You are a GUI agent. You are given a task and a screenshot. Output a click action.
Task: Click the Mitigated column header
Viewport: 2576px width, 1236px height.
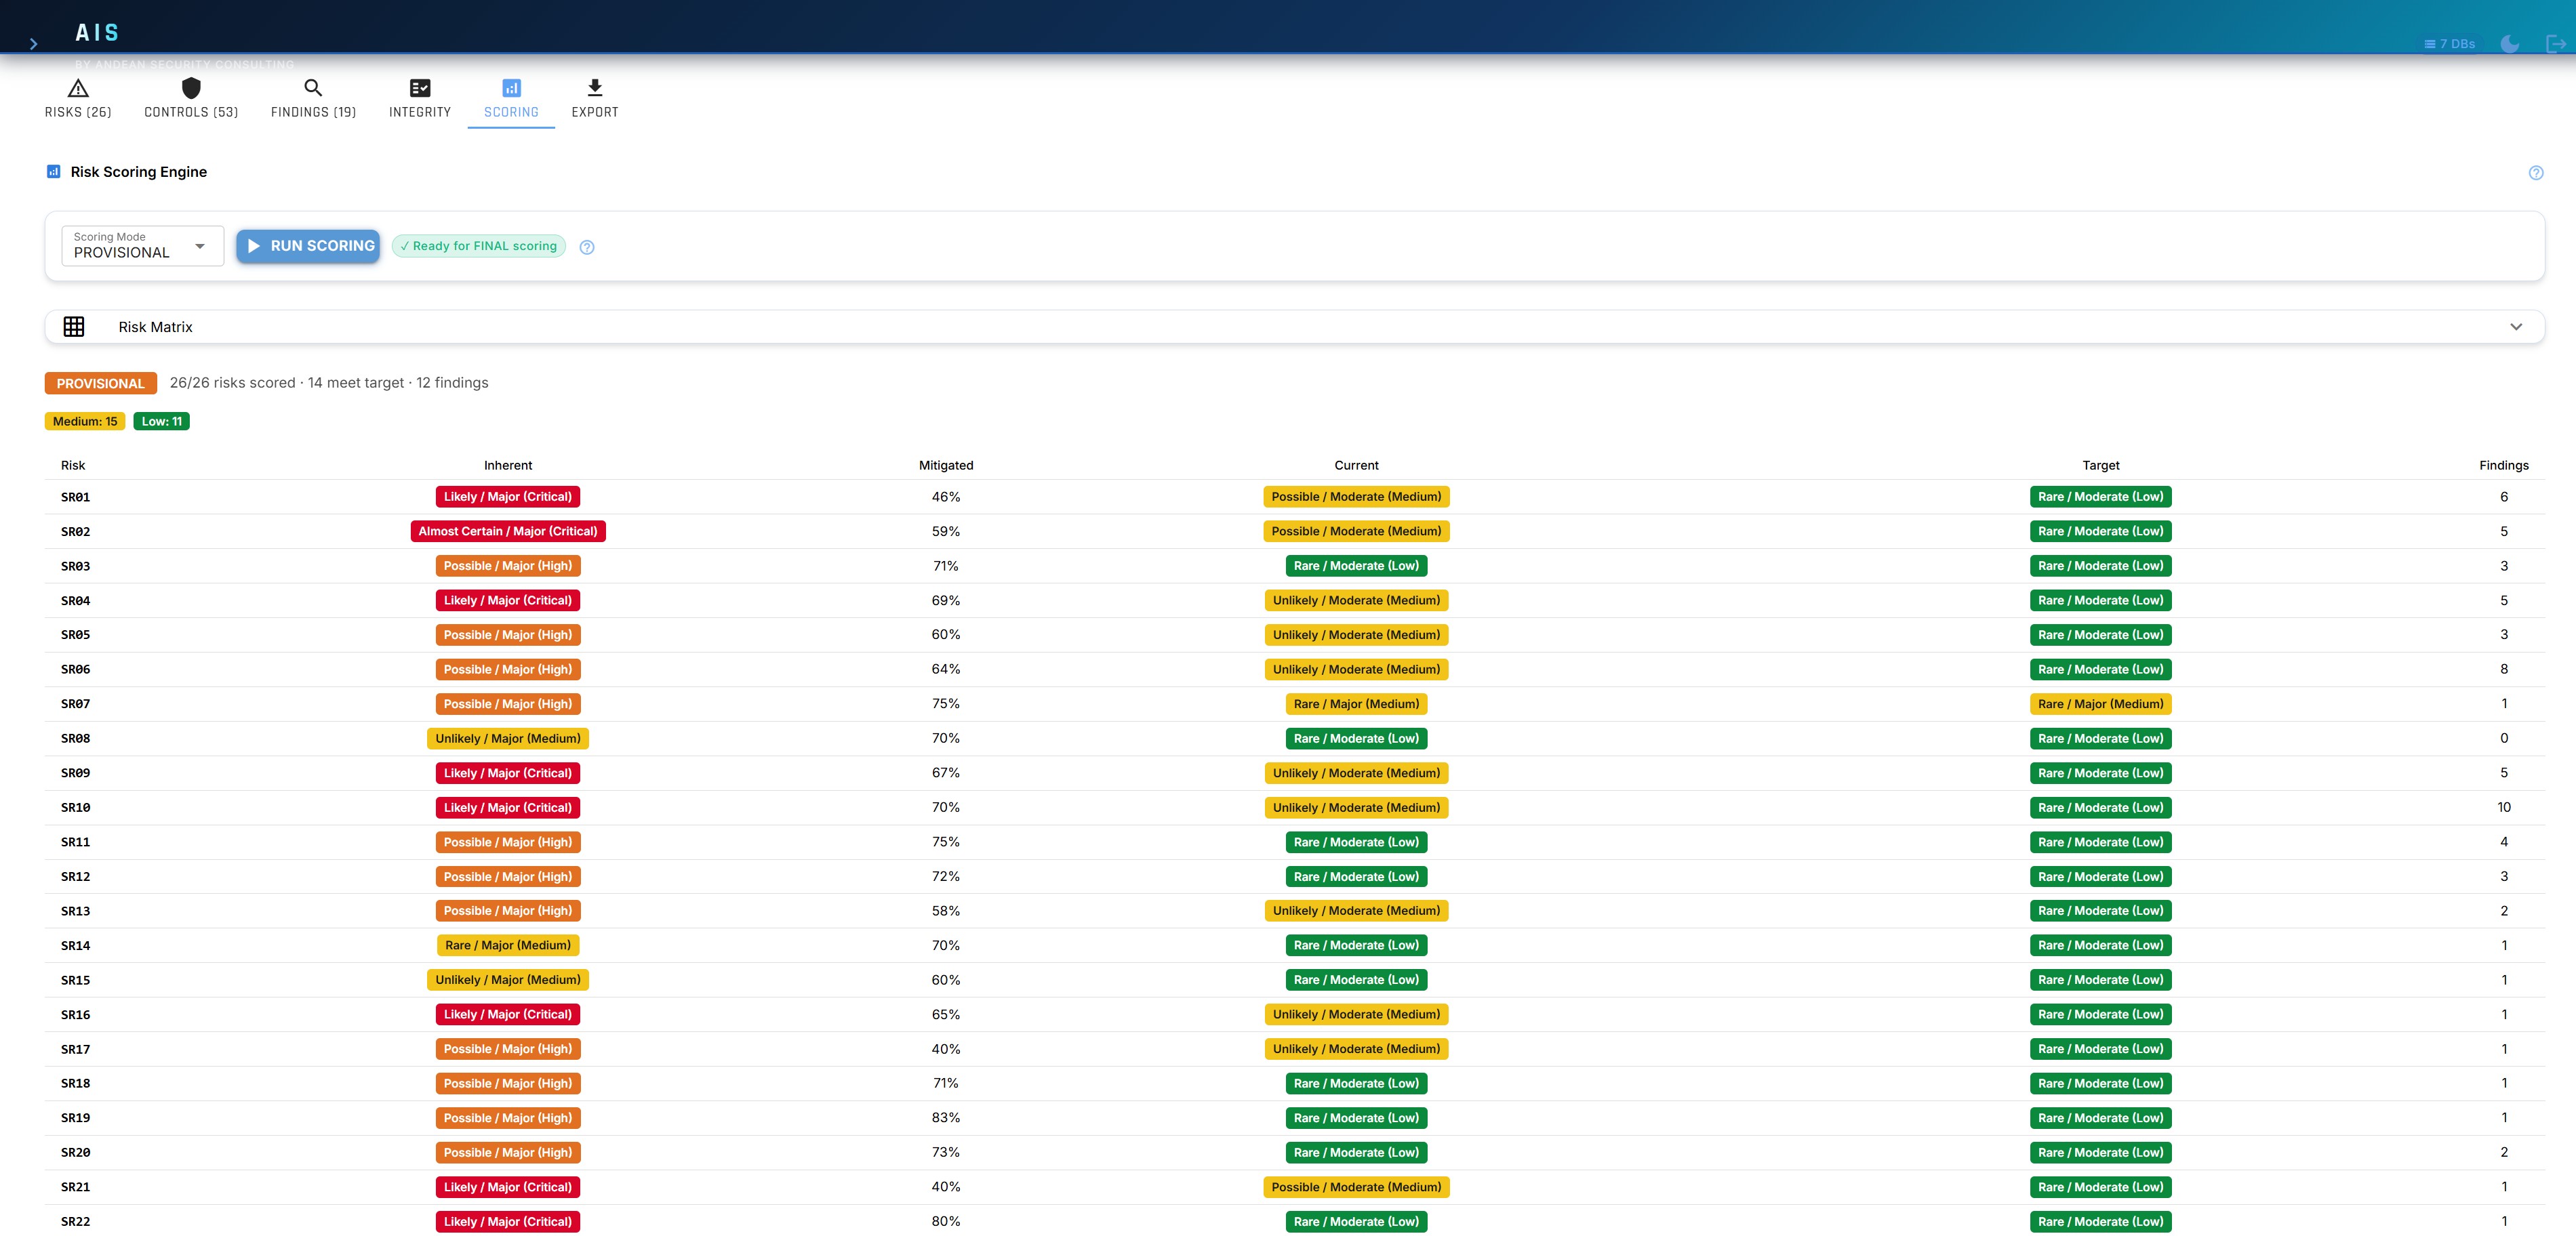(946, 466)
